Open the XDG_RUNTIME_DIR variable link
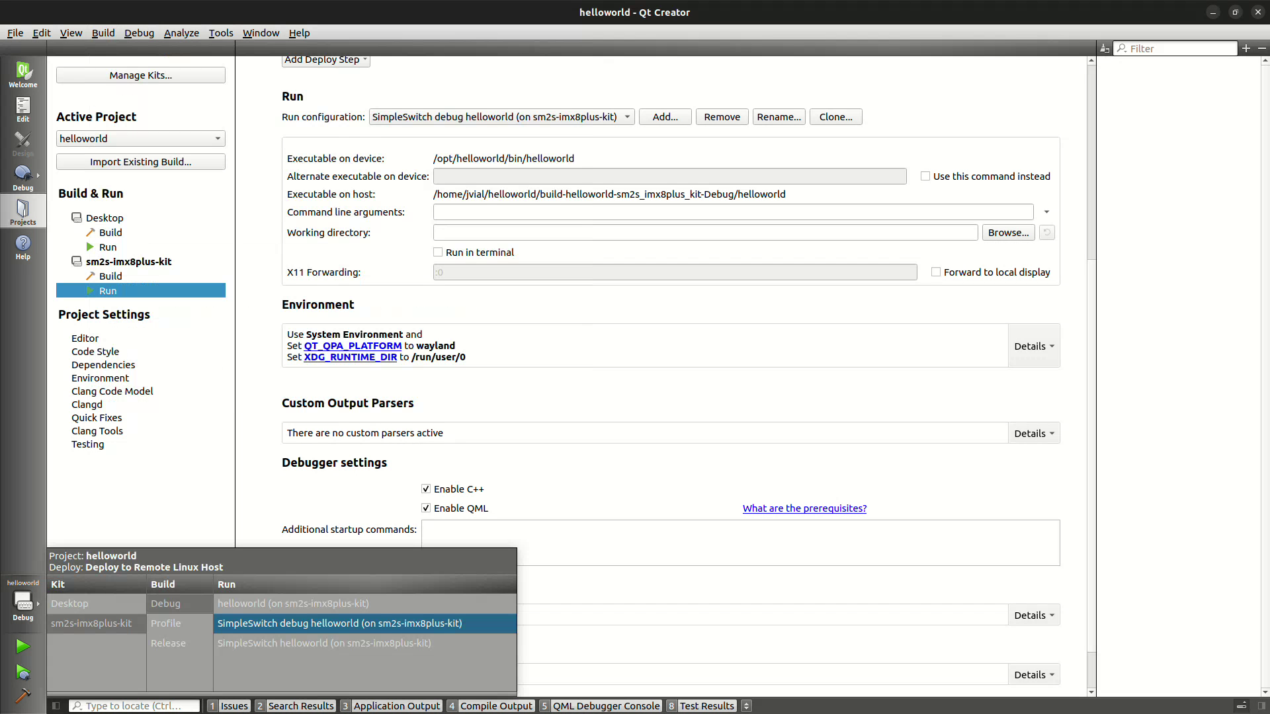This screenshot has height=714, width=1270. (x=350, y=357)
